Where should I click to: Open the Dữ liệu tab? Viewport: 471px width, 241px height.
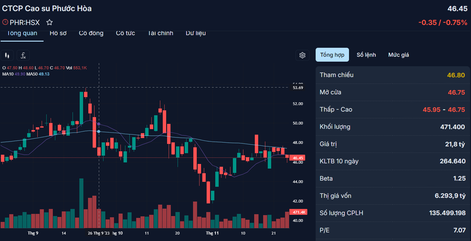pyautogui.click(x=196, y=33)
